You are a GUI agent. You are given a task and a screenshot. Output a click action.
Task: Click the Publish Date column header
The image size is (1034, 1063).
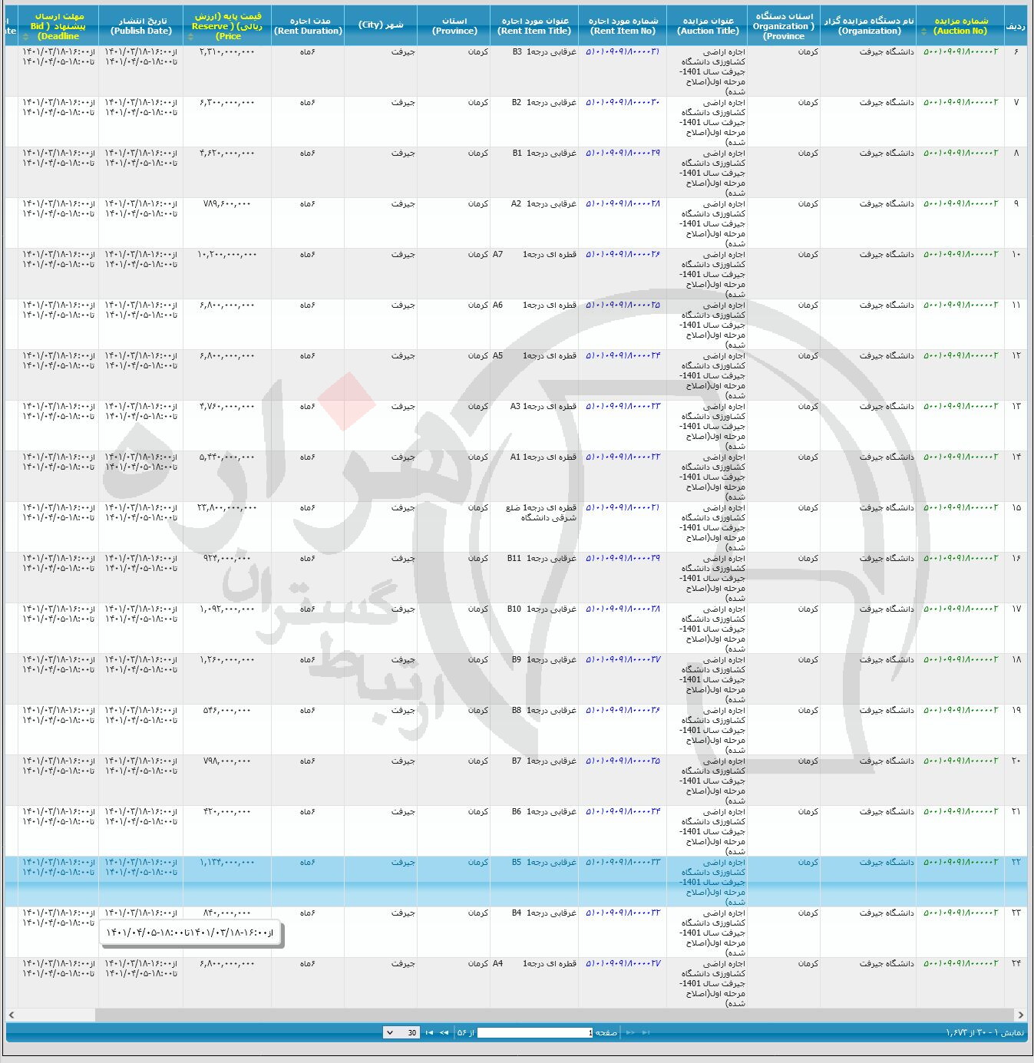[x=141, y=26]
